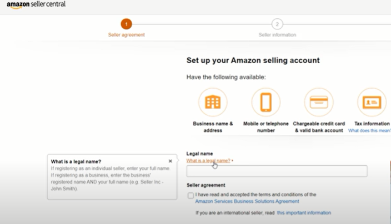This screenshot has height=224, width=391.
Task: Click 'Chargeable credit card & valid bank account' label
Action: 318,127
